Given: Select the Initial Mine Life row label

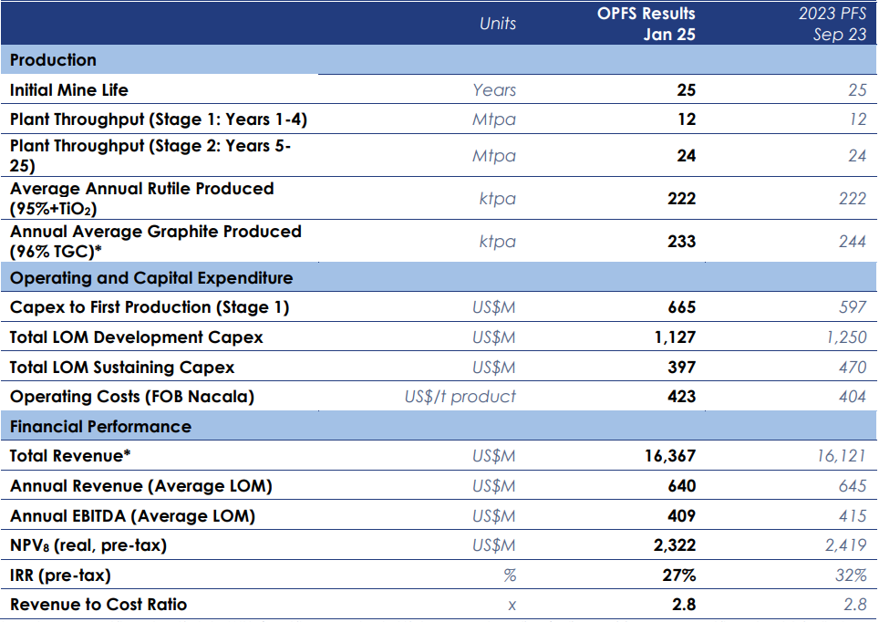Looking at the screenshot, I should [69, 89].
